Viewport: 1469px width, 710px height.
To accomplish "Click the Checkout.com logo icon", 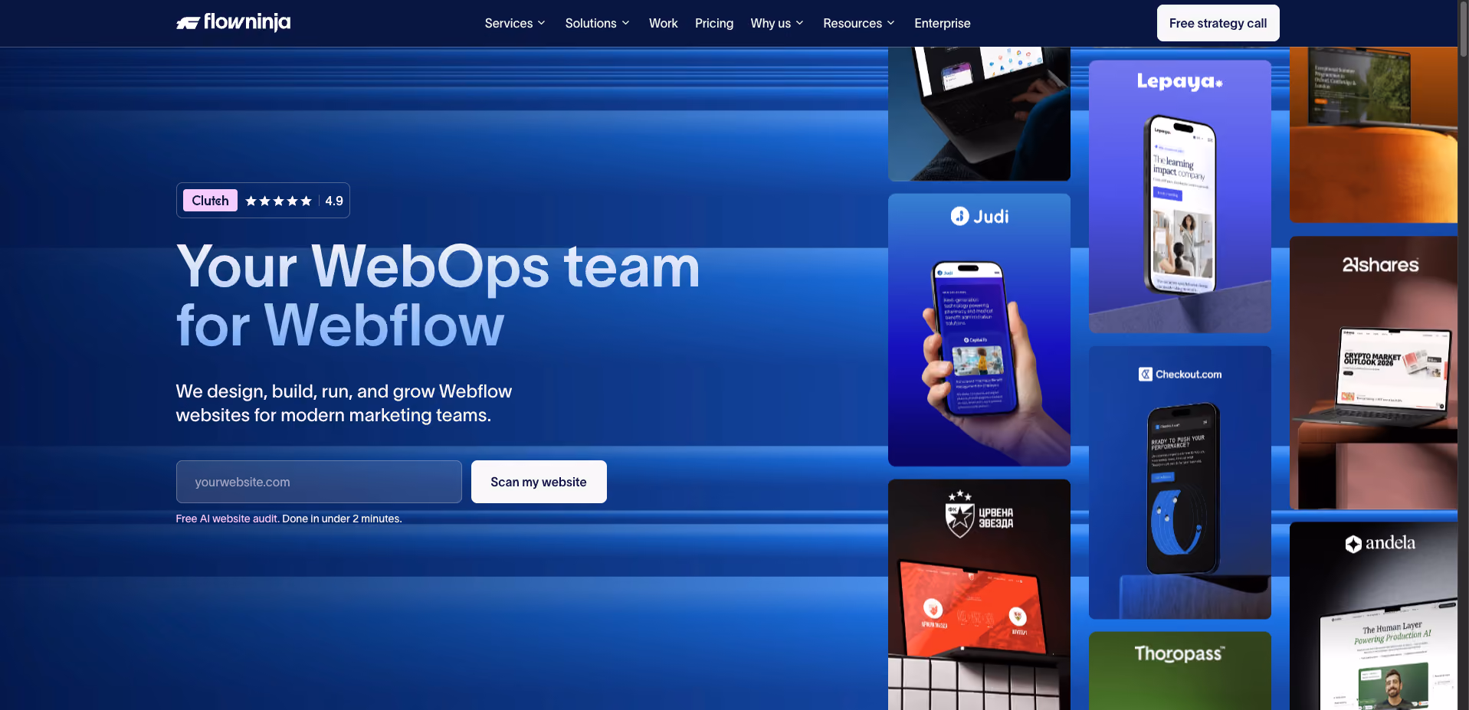I will click(1146, 375).
